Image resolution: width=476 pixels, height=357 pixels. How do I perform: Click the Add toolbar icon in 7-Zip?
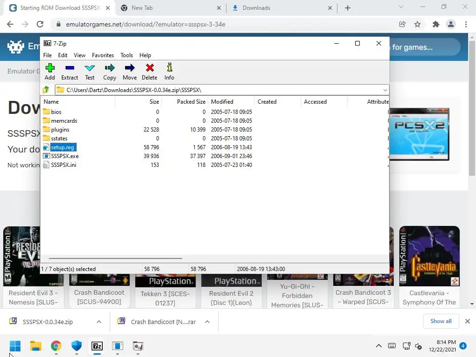coord(50,72)
